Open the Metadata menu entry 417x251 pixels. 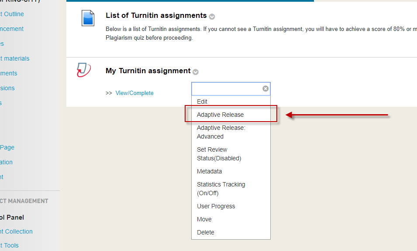[209, 171]
